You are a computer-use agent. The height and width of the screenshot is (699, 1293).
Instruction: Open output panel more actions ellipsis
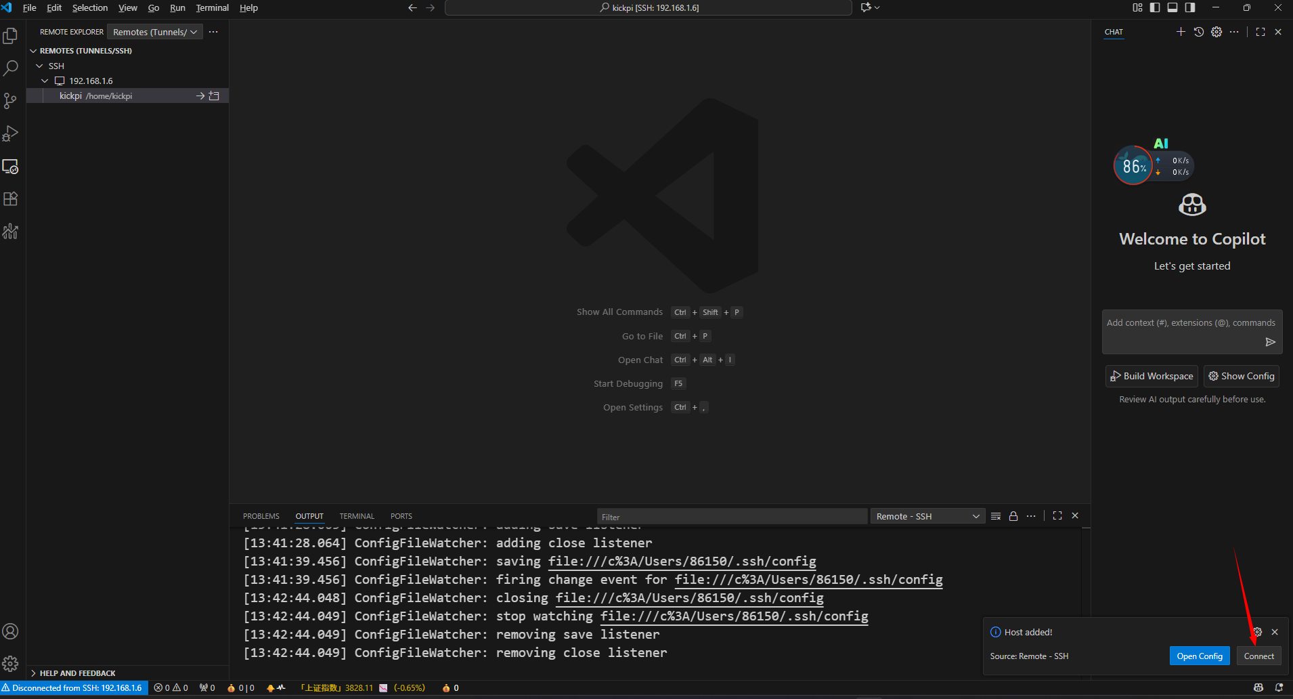1031,516
